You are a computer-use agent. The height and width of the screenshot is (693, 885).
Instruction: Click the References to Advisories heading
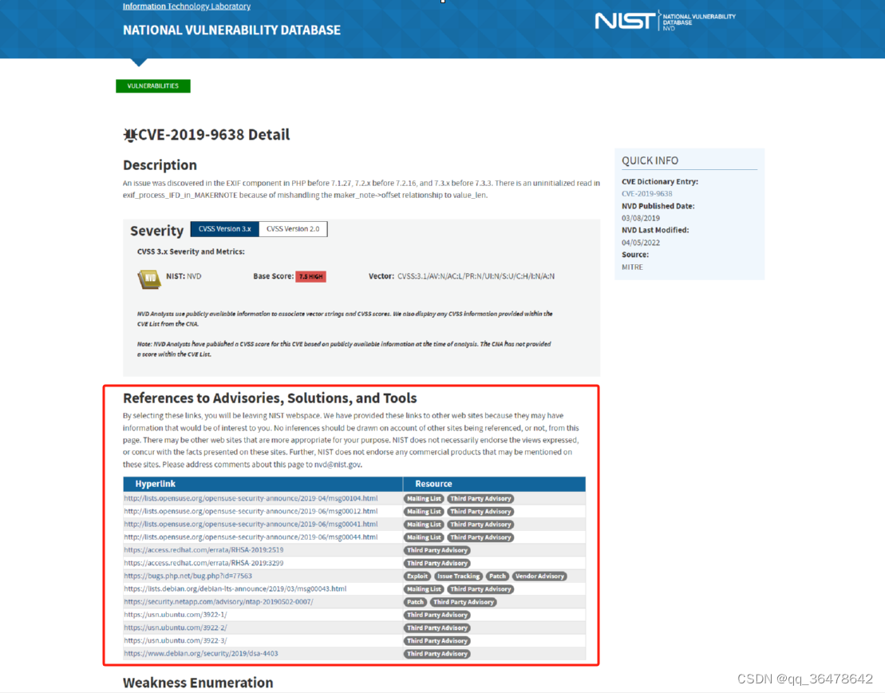coord(270,398)
